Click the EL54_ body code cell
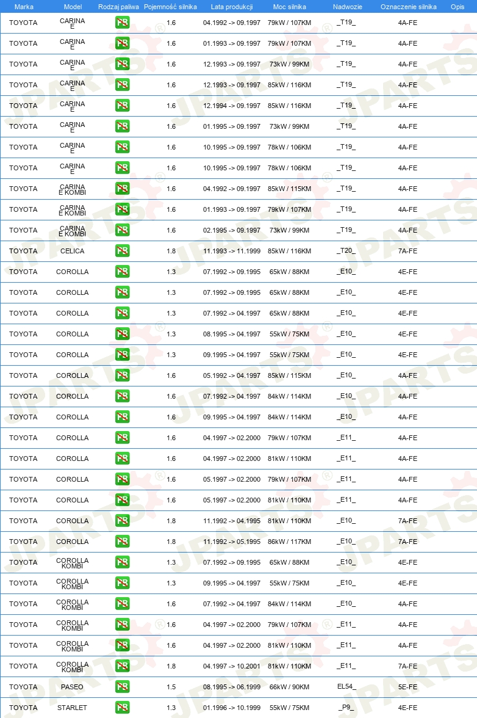This screenshot has height=718, width=477. (346, 687)
